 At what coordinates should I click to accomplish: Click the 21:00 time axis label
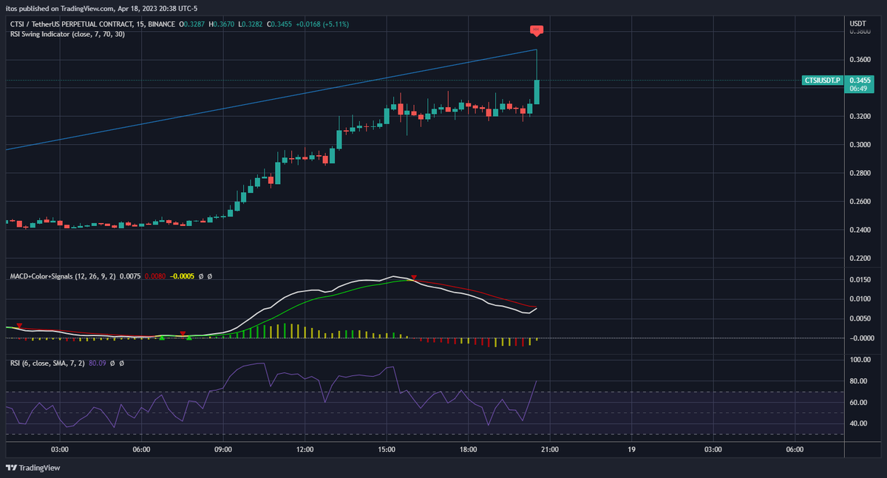(x=549, y=449)
